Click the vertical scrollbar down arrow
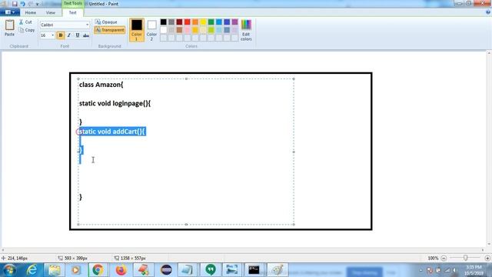This screenshot has width=492, height=277. click(x=489, y=244)
